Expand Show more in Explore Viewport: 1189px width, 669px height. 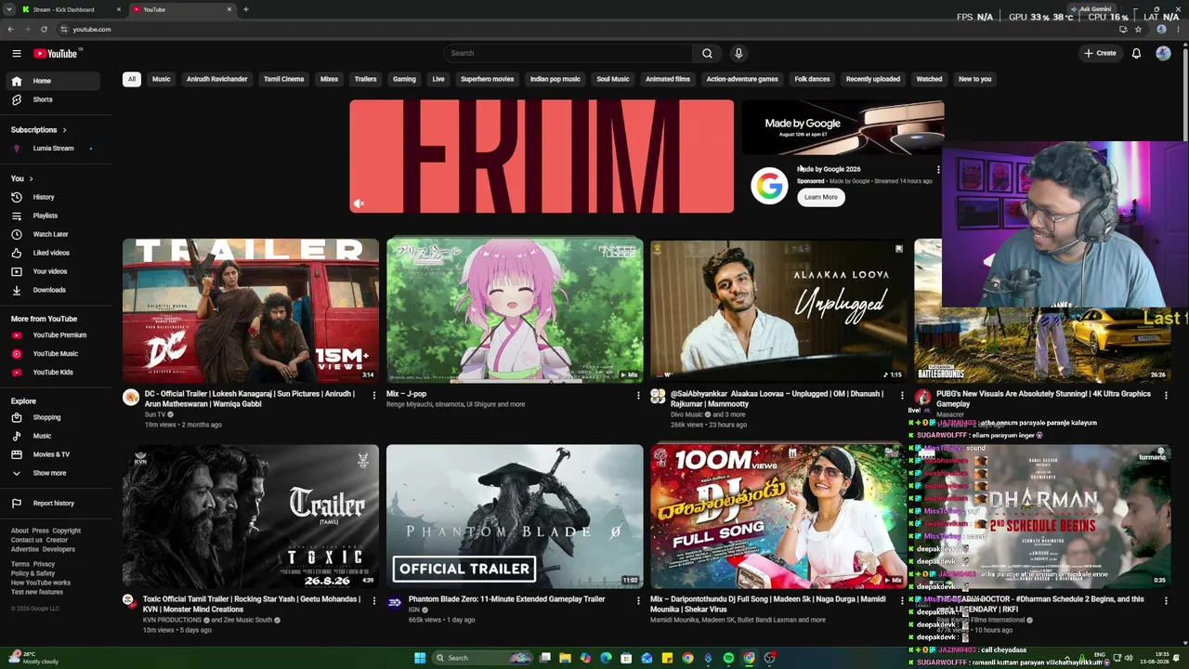[52, 473]
